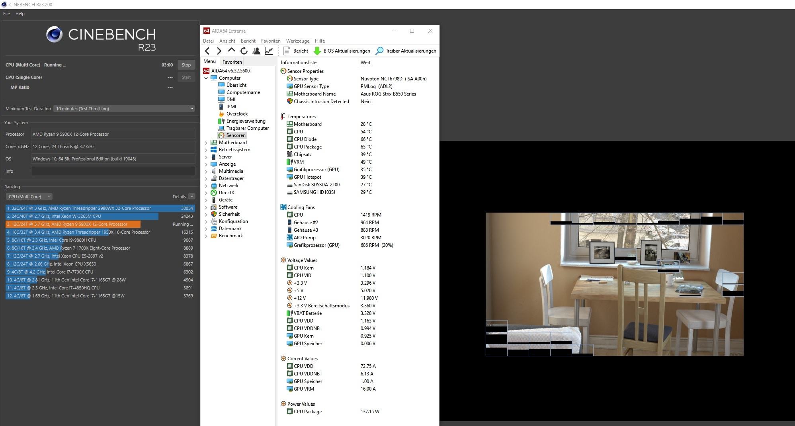
Task: Switch to the Favoriten tab
Action: tap(232, 62)
